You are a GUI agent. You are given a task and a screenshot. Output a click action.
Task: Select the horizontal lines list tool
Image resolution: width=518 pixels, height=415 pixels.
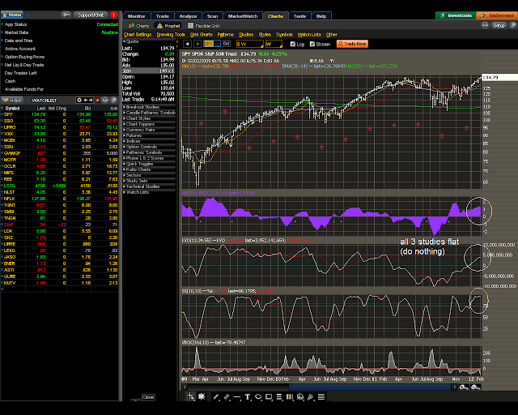click(x=321, y=397)
